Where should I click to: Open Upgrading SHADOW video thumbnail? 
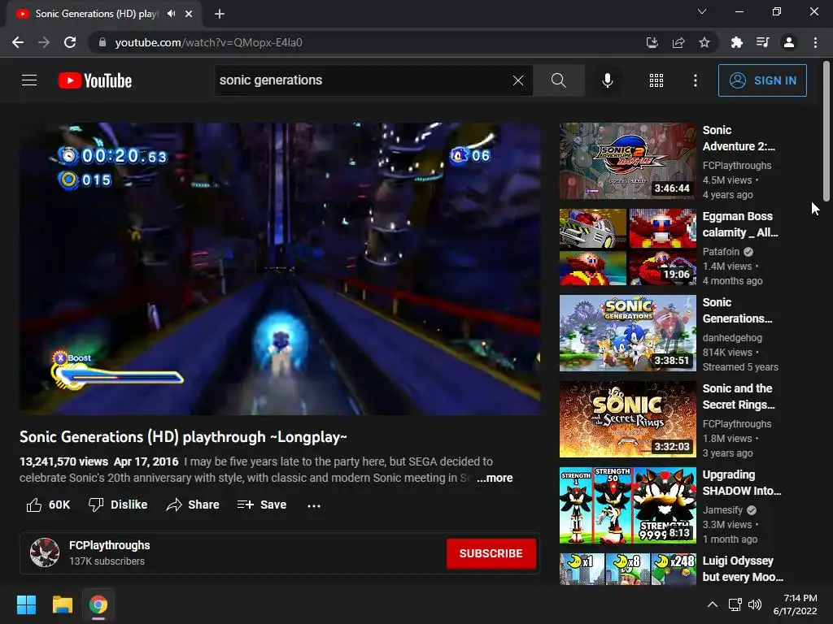(627, 505)
